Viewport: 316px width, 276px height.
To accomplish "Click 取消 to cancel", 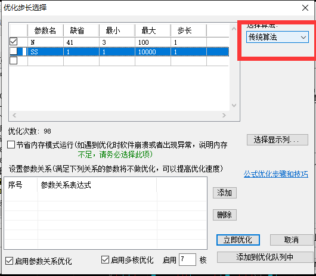I will pyautogui.click(x=292, y=240).
